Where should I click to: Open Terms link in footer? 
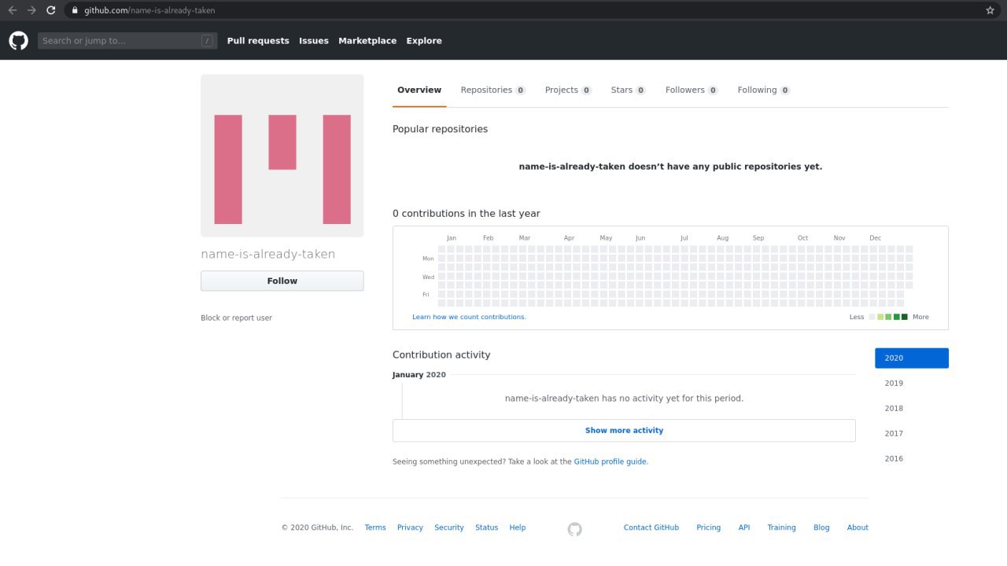(x=375, y=527)
